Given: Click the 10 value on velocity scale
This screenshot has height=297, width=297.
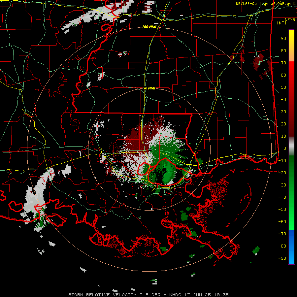Looking at the screenshot, I should [x=283, y=136].
